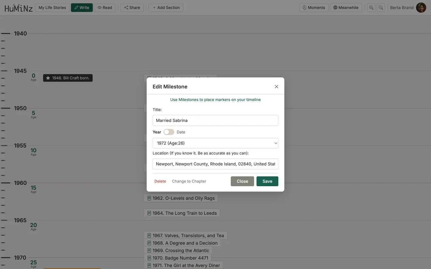Screen dimensions: 431x269
Task: Toggle the Year/Date switch
Action: click(169, 132)
